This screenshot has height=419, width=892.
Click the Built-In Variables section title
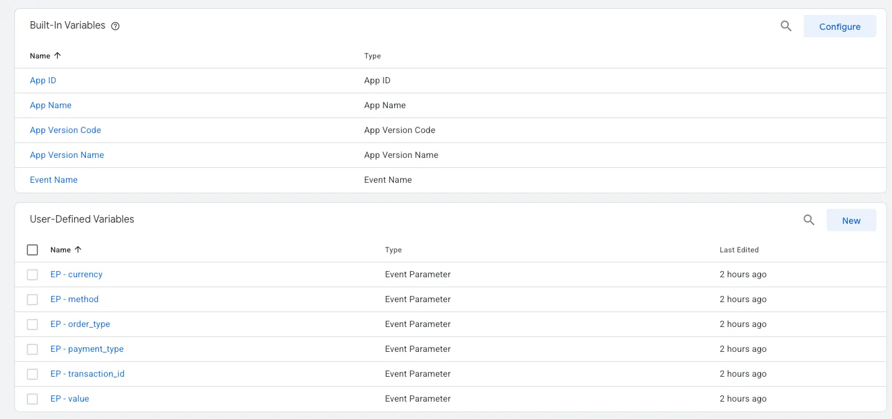tap(67, 25)
